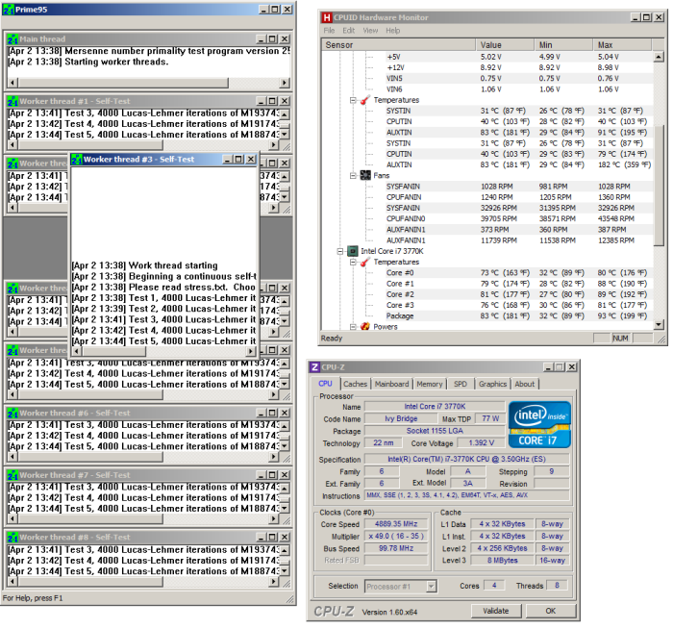
Task: Click the CPU-Z title bar icon
Action: coord(314,367)
